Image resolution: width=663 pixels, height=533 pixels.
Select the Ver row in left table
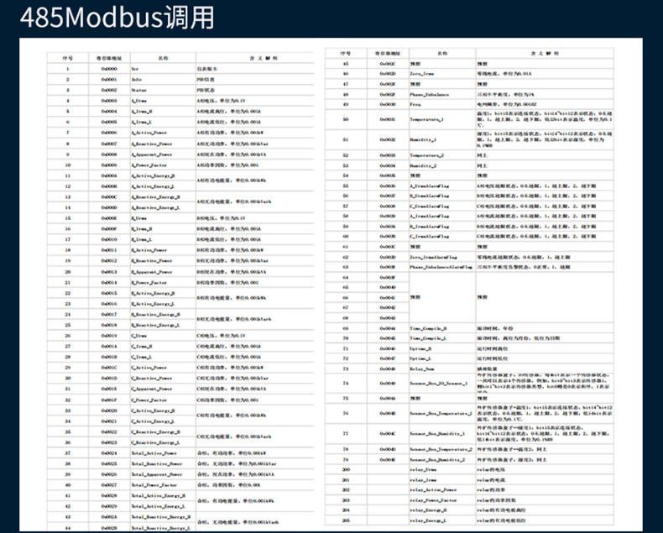[x=134, y=68]
